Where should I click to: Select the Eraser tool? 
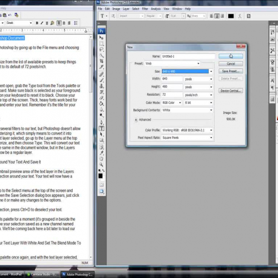pyautogui.click(x=101, y=98)
